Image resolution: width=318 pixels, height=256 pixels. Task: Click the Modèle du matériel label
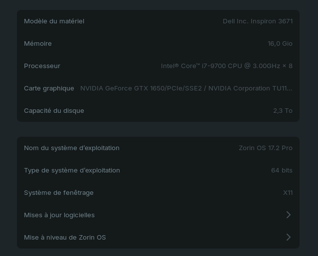tap(54, 21)
